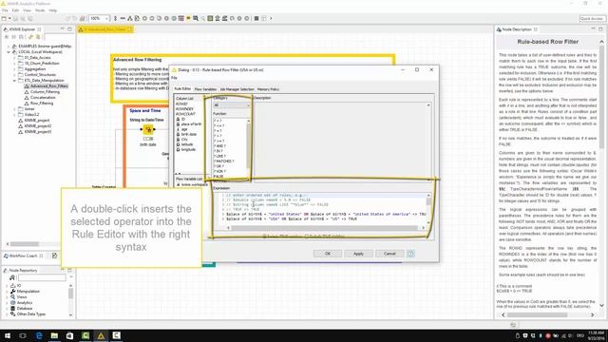Open the Category dropdown set to All
The image size is (608, 342).
pyautogui.click(x=232, y=105)
